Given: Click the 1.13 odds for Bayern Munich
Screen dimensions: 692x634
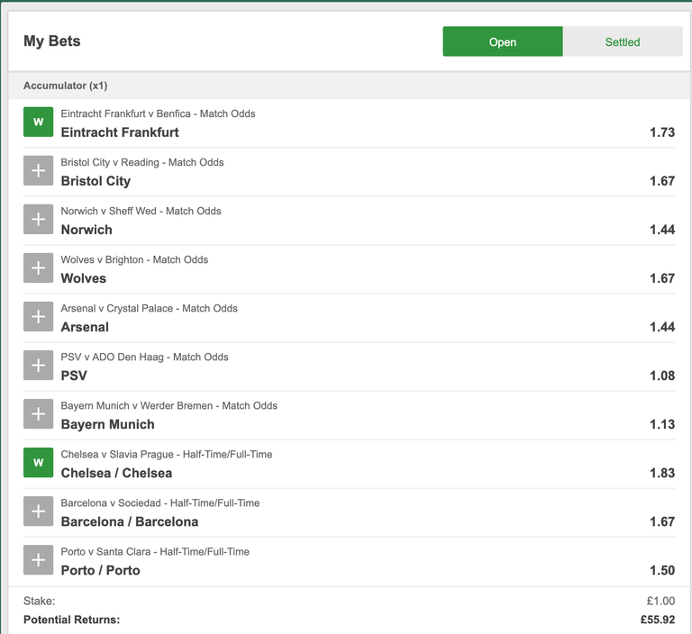Looking at the screenshot, I should [662, 424].
